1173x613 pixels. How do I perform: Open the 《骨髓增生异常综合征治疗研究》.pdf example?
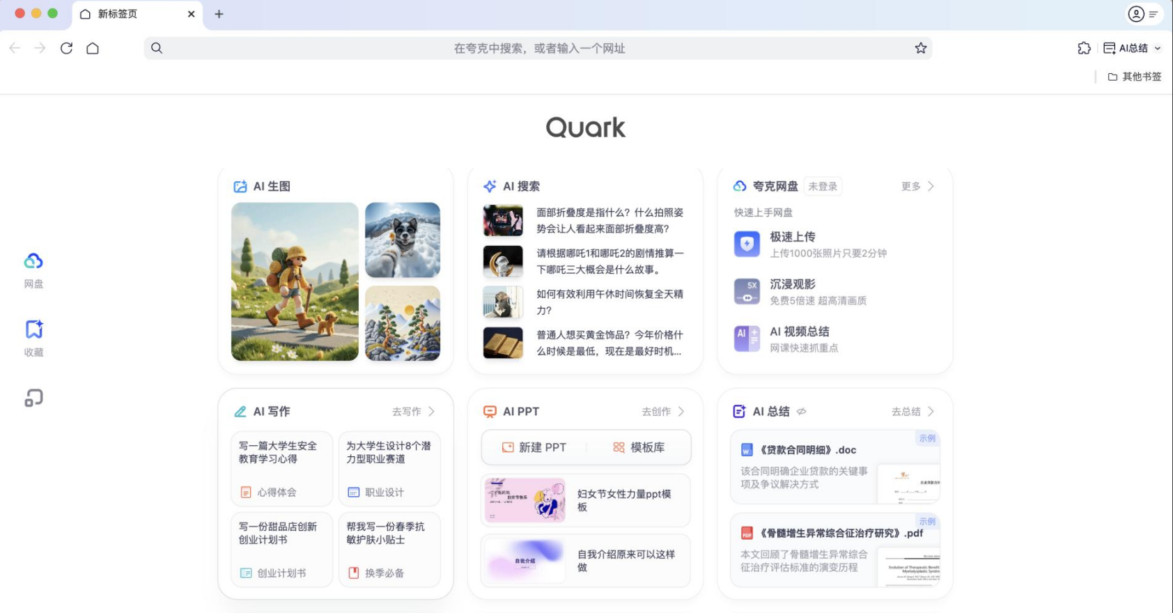point(835,550)
